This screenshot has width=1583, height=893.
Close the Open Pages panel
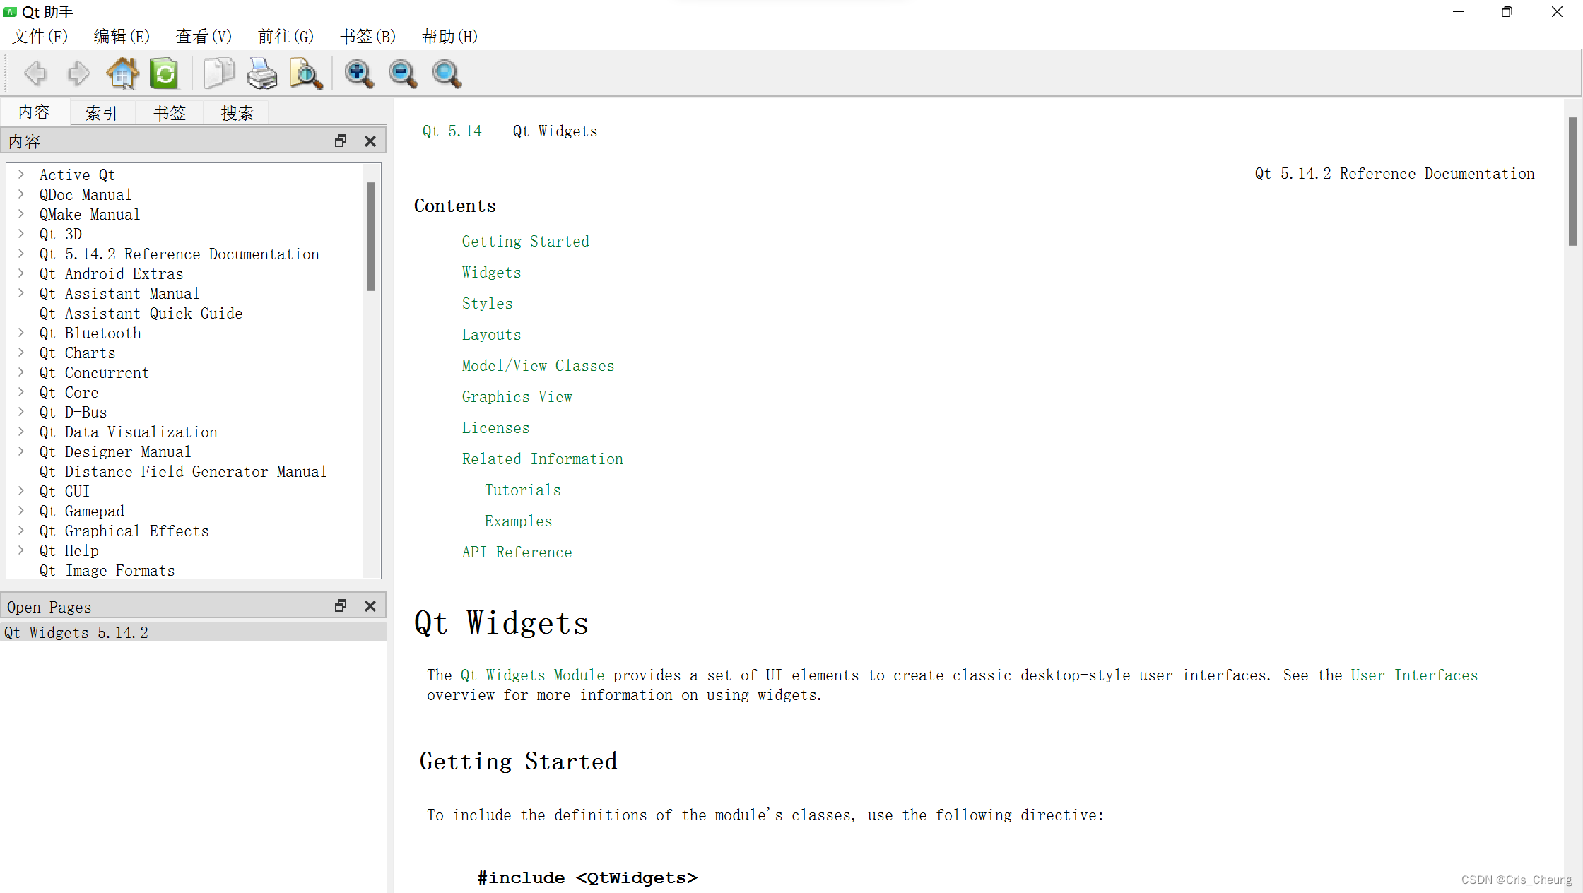pyautogui.click(x=370, y=606)
